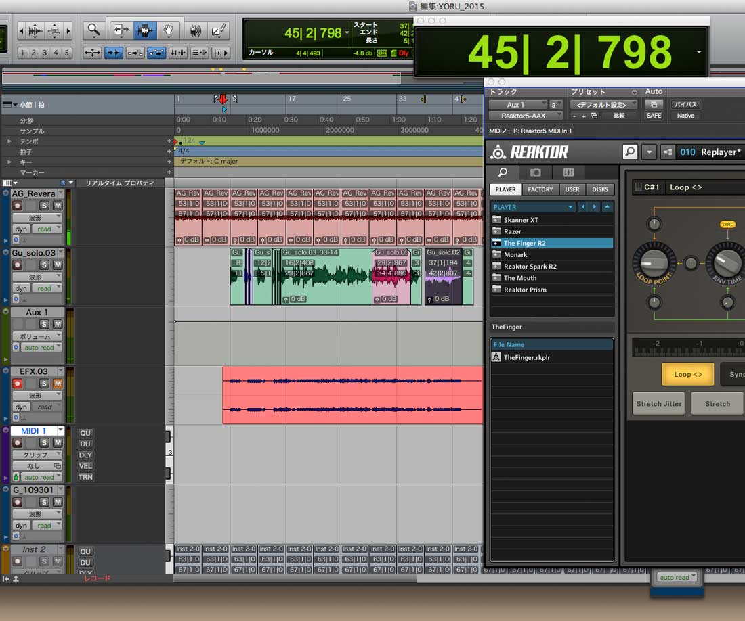This screenshot has width=745, height=621.
Task: Adjust the LOOP POINT knob
Action: tap(654, 262)
